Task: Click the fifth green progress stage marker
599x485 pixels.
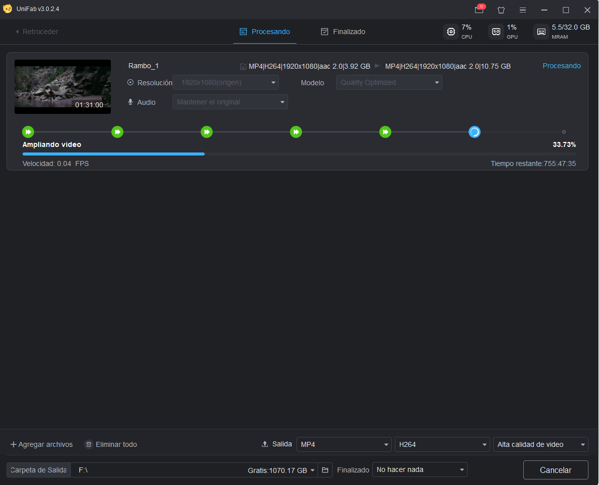Action: pos(385,132)
